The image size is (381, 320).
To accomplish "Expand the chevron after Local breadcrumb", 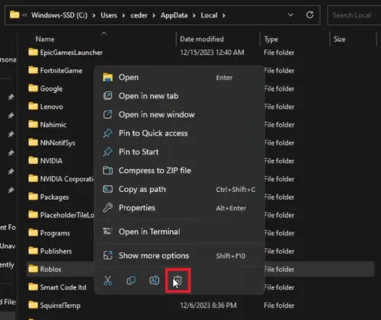I will (223, 15).
